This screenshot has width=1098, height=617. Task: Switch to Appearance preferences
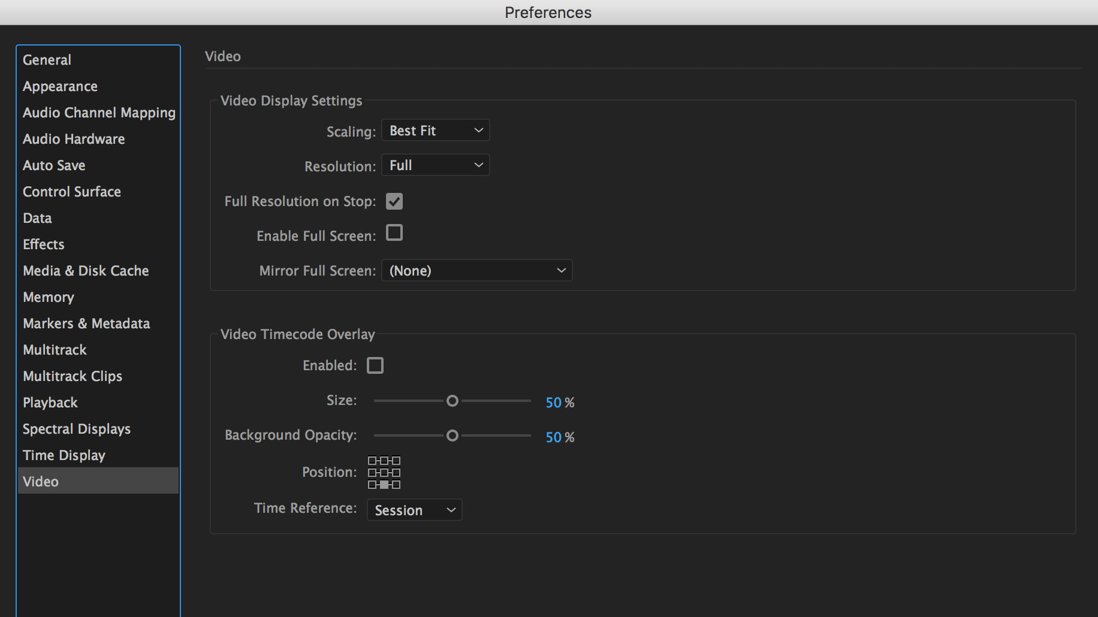pyautogui.click(x=60, y=86)
